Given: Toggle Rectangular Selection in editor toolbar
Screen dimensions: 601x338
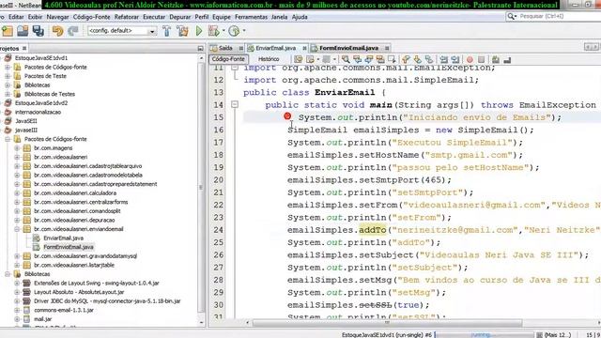Looking at the screenshot, I should [392, 59].
